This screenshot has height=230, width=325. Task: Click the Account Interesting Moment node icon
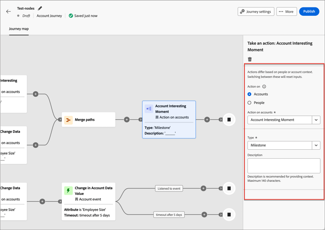pos(149,109)
